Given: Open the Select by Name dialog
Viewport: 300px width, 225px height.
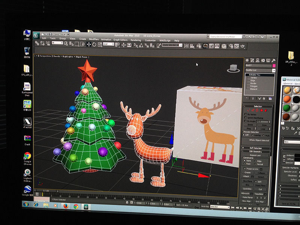Looking at the screenshot, I should (72, 44).
